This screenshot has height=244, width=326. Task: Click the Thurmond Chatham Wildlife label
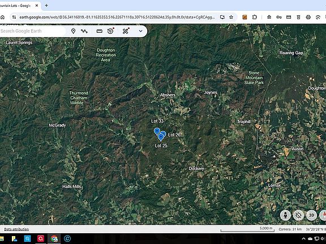point(78,98)
